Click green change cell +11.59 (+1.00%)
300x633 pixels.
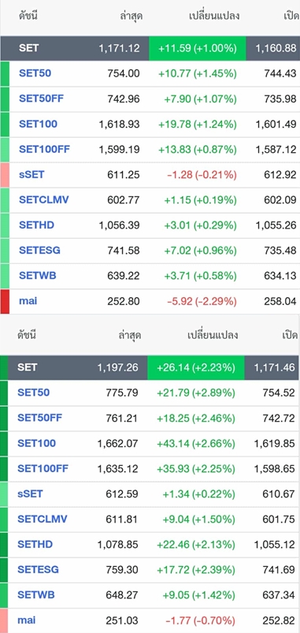point(197,48)
